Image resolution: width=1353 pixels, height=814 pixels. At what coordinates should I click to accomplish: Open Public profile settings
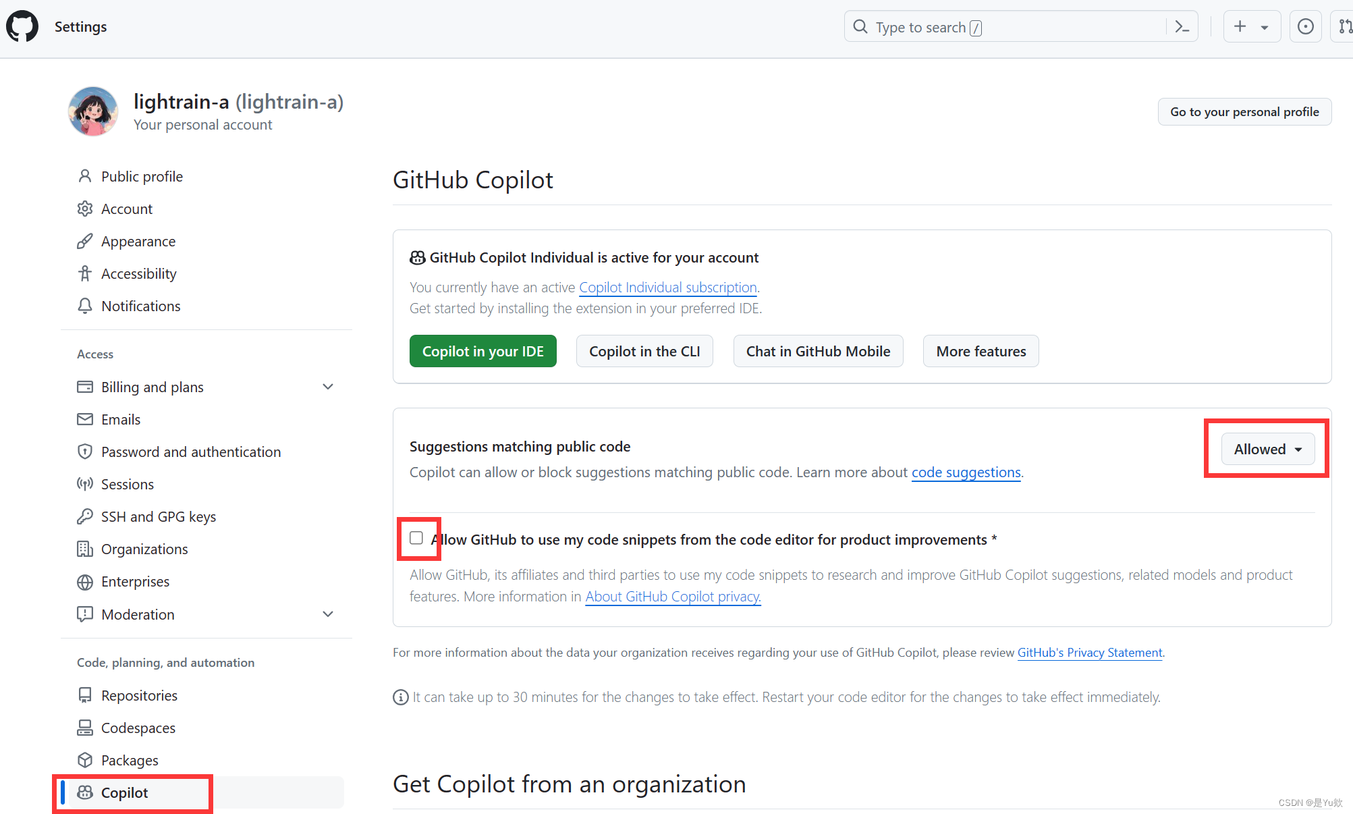click(x=142, y=176)
